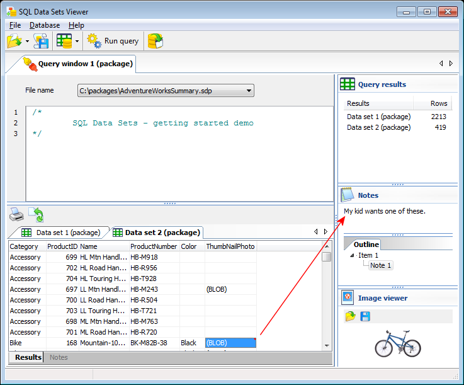Click the printer icon above results
The height and width of the screenshot is (385, 464).
tap(16, 215)
